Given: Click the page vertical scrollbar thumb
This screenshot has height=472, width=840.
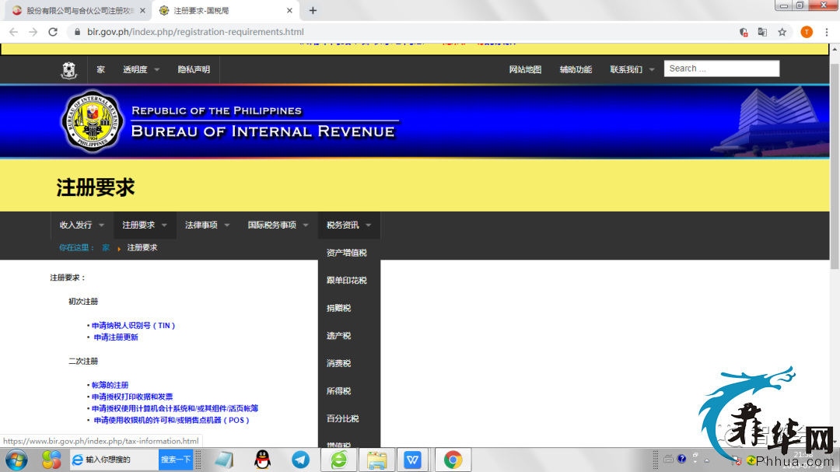Looking at the screenshot, I should [x=835, y=166].
